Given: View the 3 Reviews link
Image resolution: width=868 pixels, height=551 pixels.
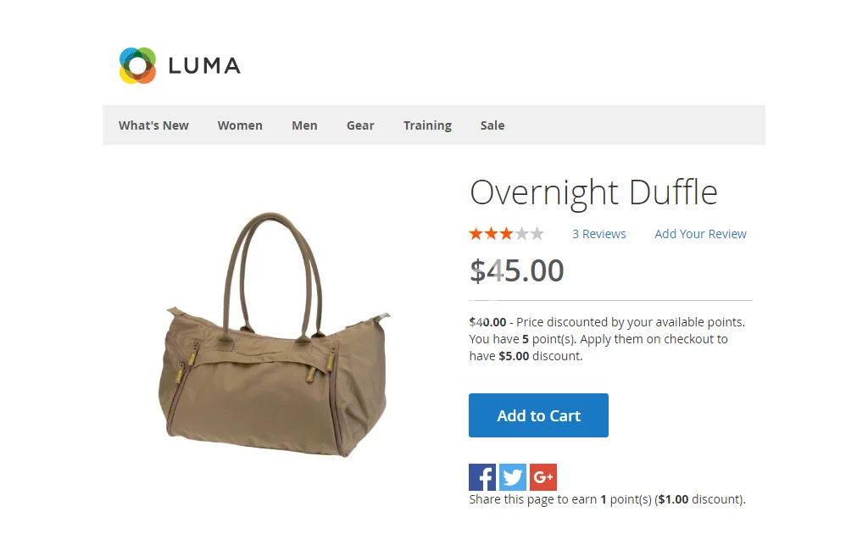Looking at the screenshot, I should 599,234.
